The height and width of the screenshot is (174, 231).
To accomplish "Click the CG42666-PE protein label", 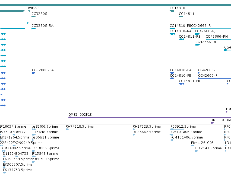I will pos(209,70).
